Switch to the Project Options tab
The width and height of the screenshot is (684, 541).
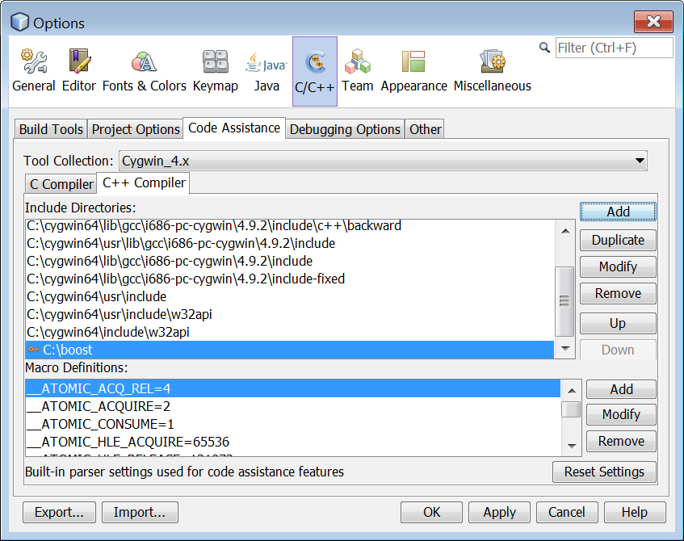click(x=136, y=129)
